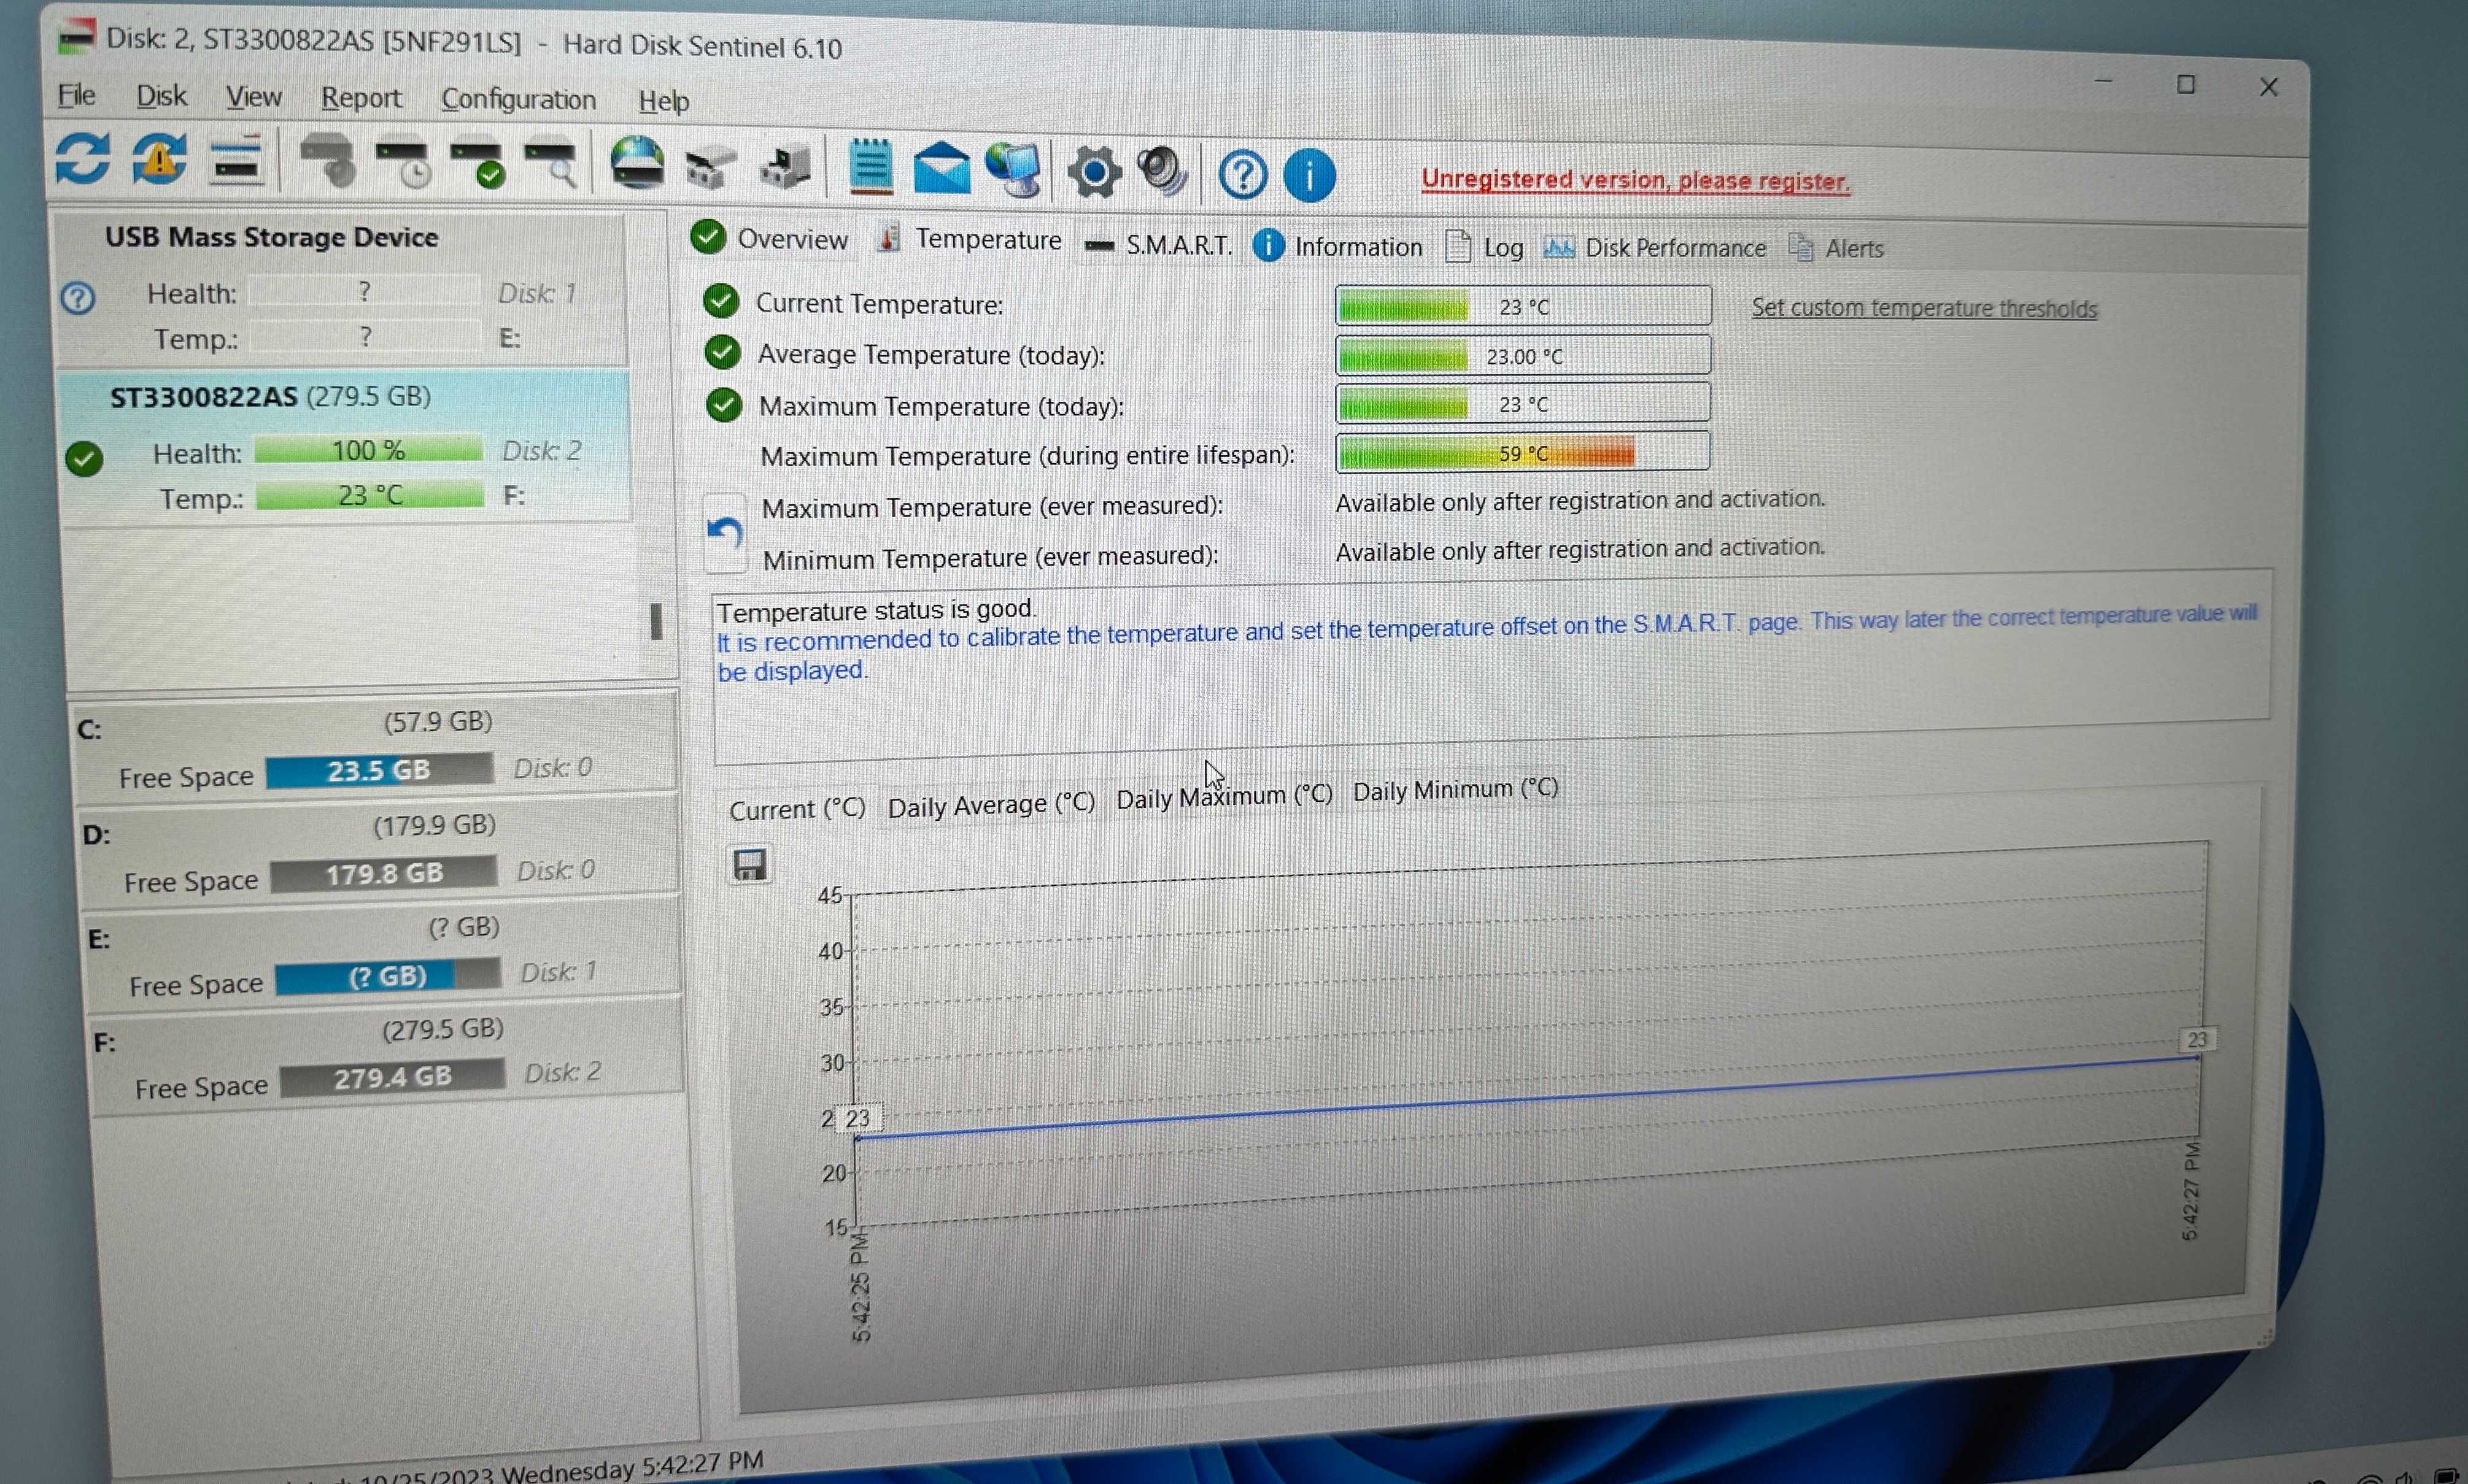Click the Maximum Temperature (today) 23 °C bar
Screen dimensions: 2468x1484
pyautogui.click(x=1523, y=403)
